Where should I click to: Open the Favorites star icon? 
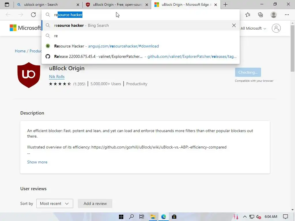coord(248,15)
